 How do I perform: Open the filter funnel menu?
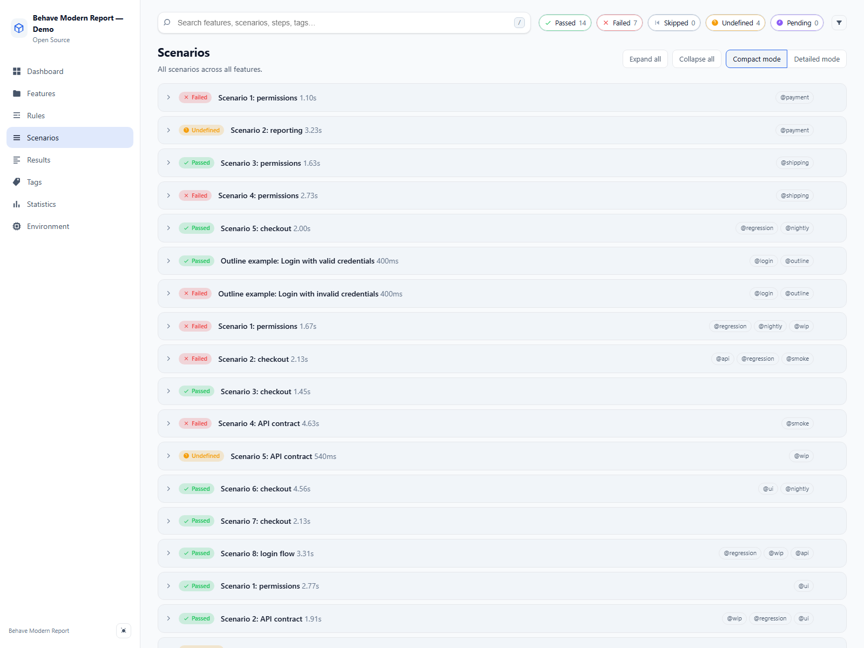(x=839, y=23)
